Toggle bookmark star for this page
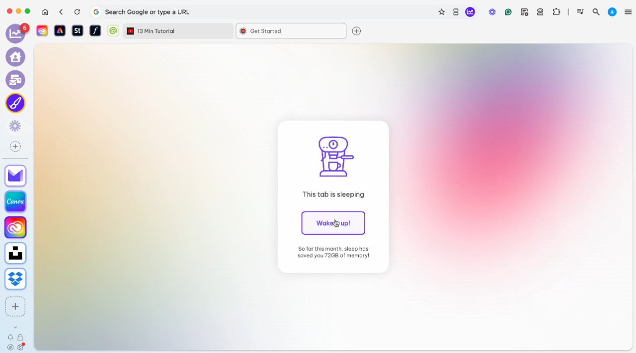The width and height of the screenshot is (636, 353). (441, 12)
